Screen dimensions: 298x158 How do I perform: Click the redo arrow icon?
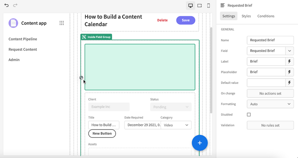(x=15, y=5)
